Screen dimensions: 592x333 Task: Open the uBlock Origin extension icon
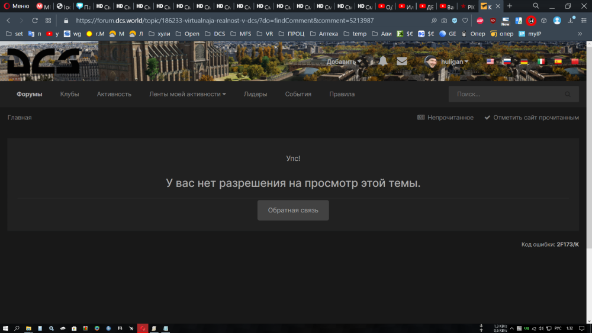[493, 21]
